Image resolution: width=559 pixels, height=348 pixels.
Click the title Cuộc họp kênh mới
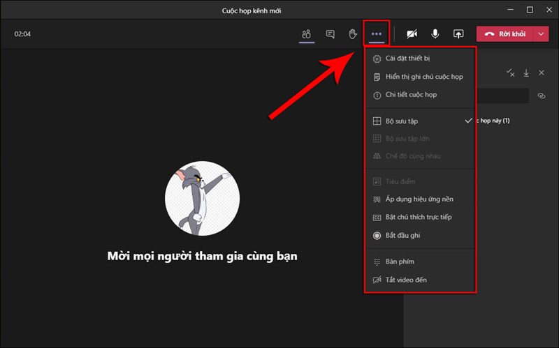[252, 10]
